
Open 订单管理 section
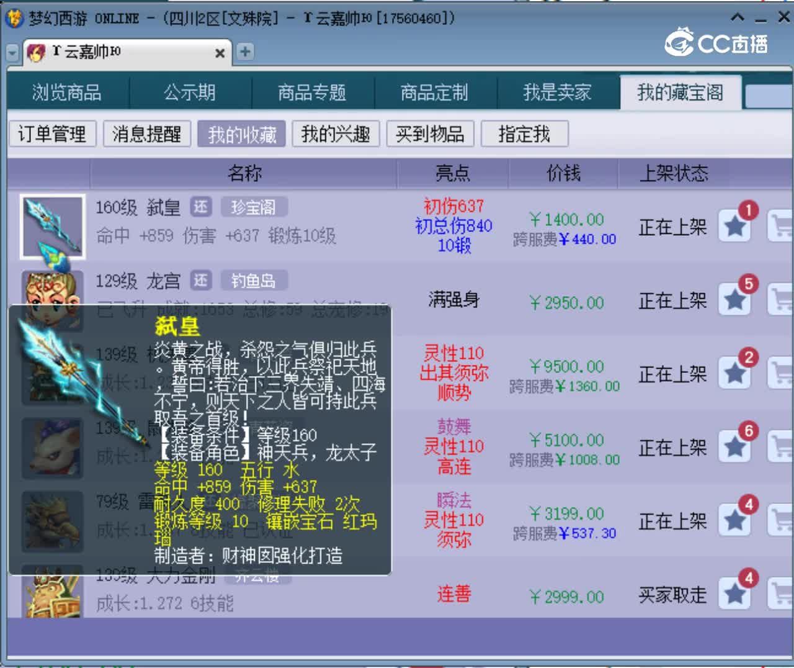[x=52, y=133]
